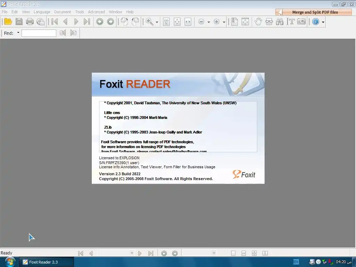Status bar: go to first page

pos(81,253)
